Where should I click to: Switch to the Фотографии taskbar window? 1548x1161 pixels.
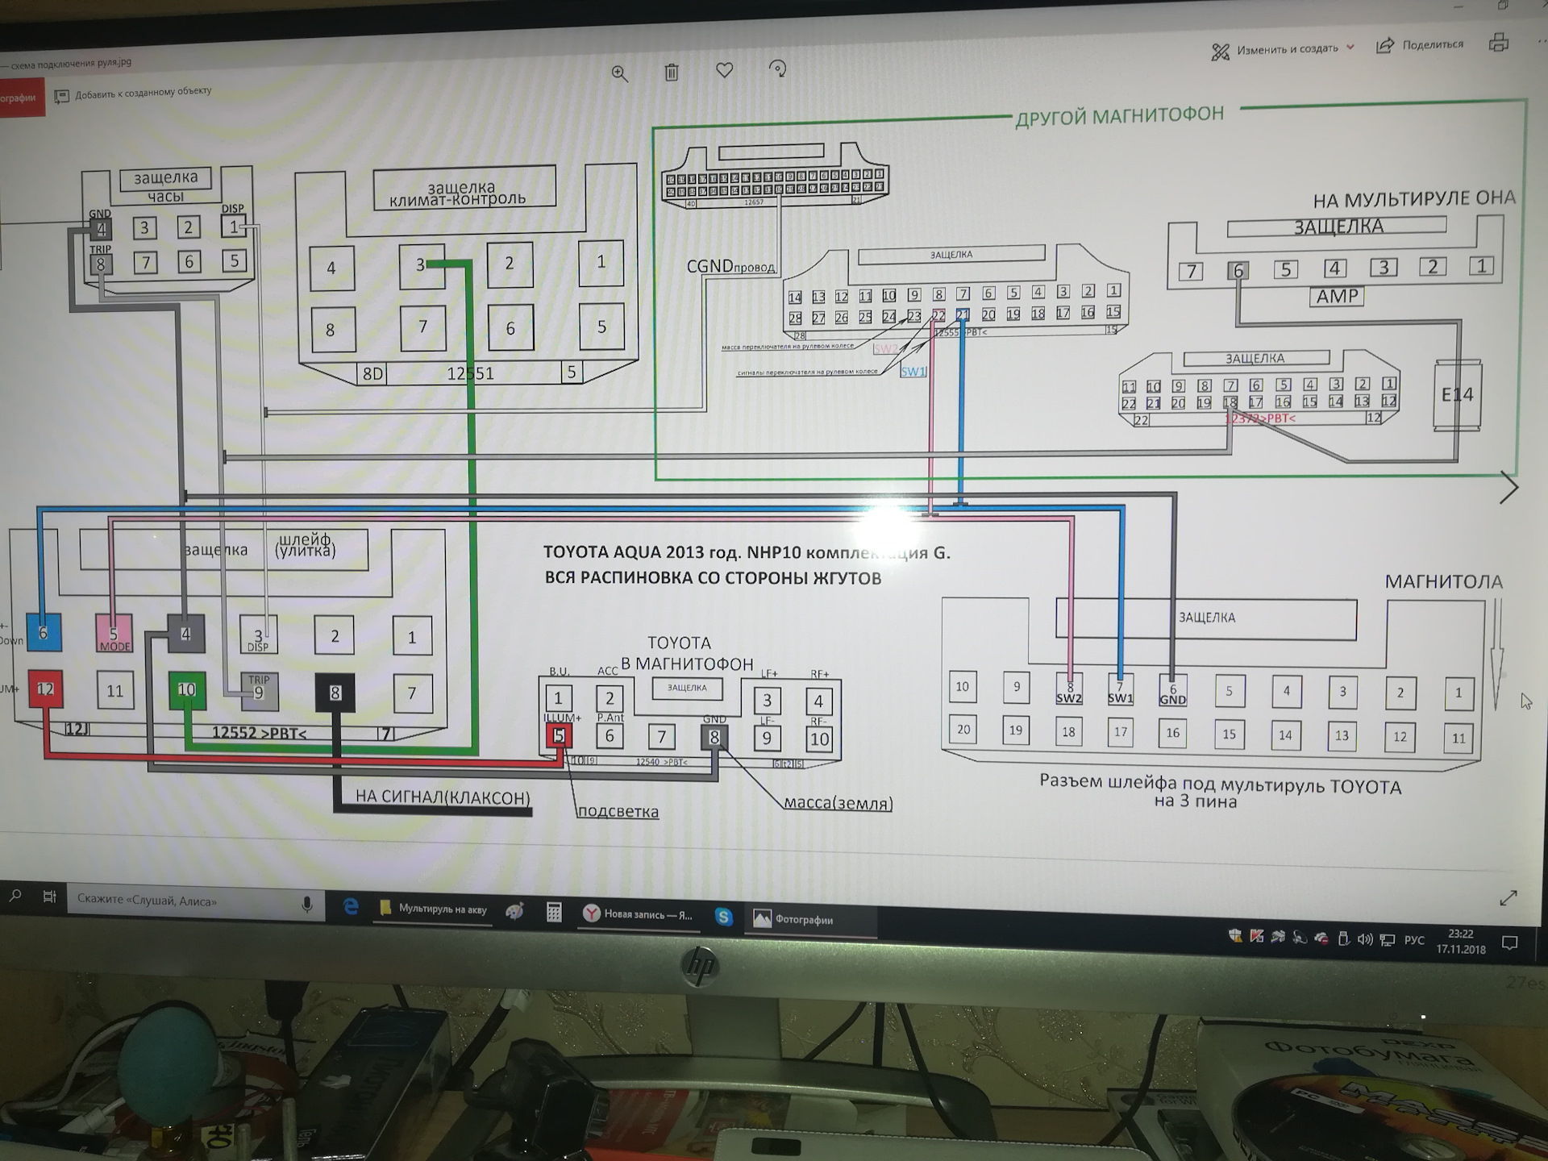pos(811,919)
